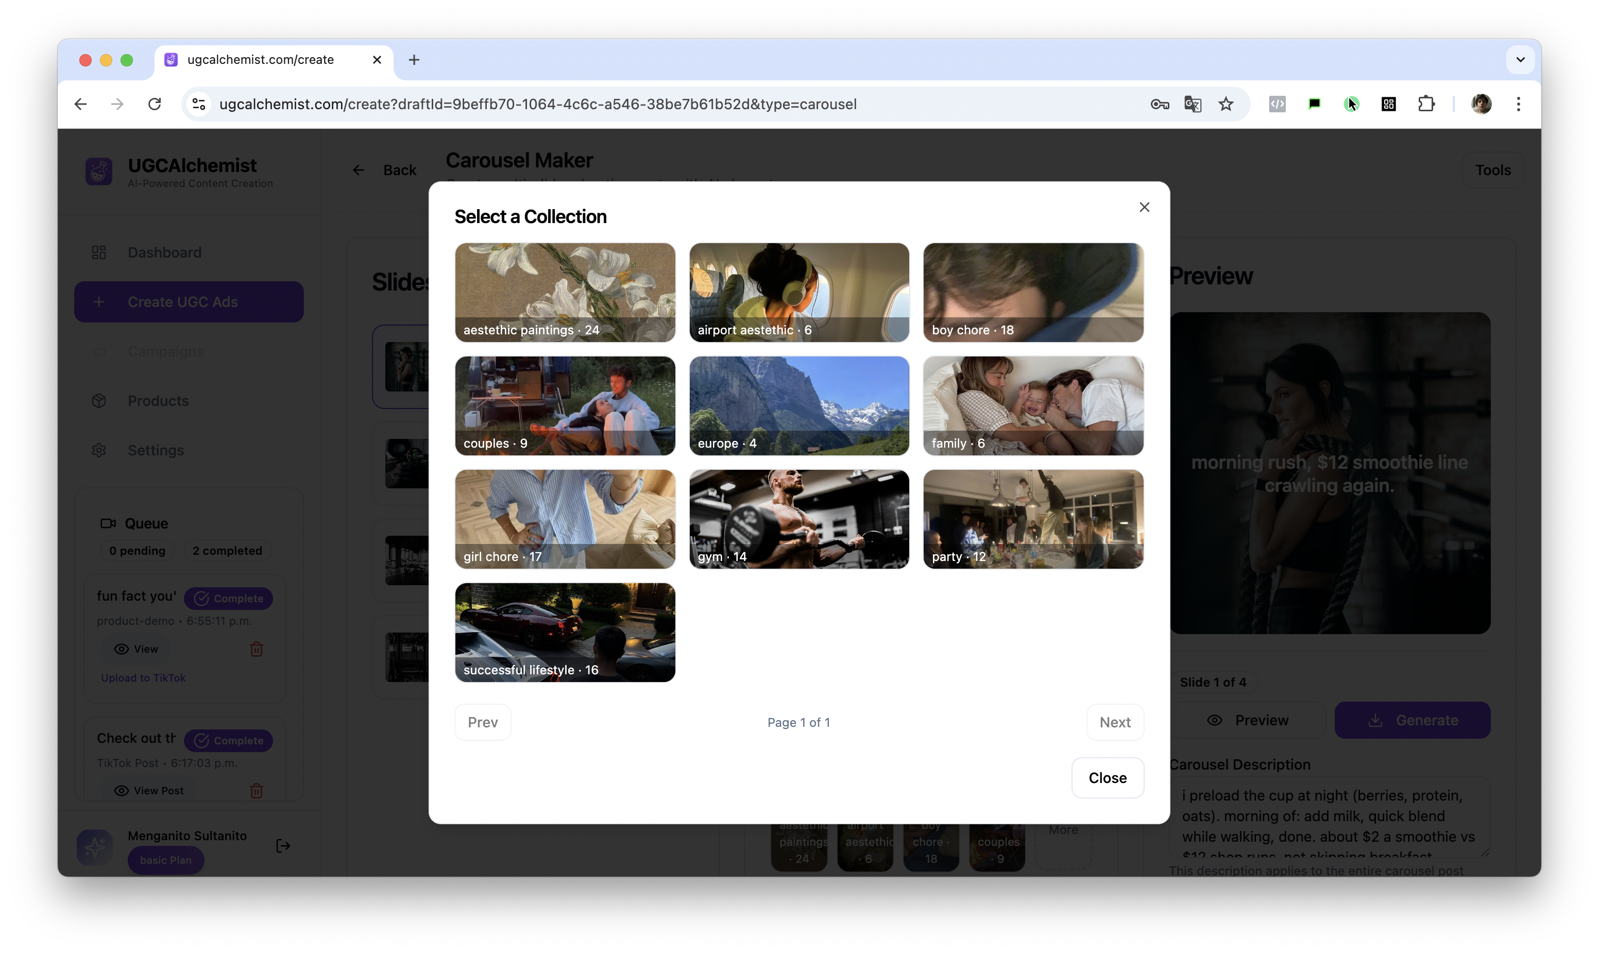The image size is (1599, 953).
Task: Open Dashboard in the sidebar
Action: [x=189, y=252]
